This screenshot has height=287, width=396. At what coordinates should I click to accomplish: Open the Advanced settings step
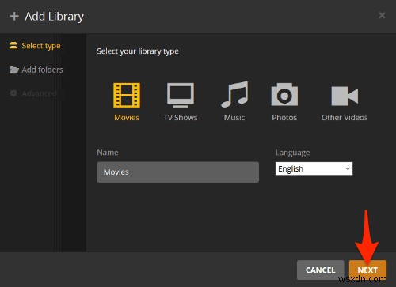tap(33, 93)
